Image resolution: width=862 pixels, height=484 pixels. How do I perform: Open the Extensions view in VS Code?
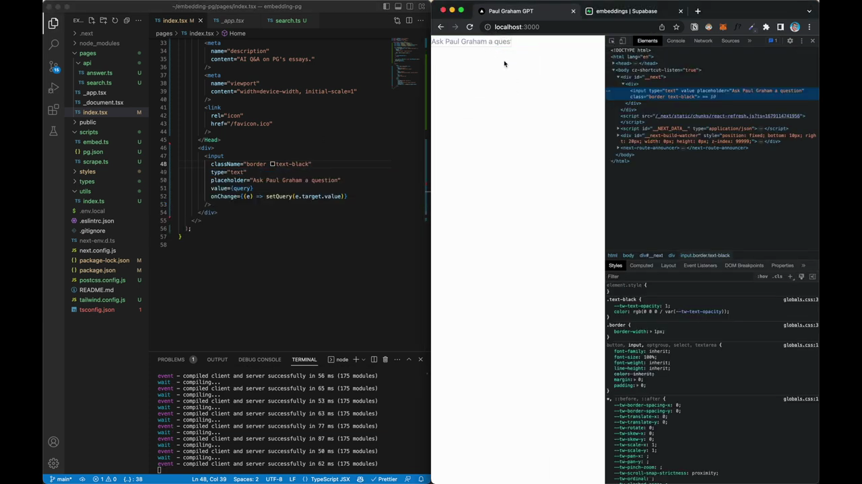coord(53,110)
